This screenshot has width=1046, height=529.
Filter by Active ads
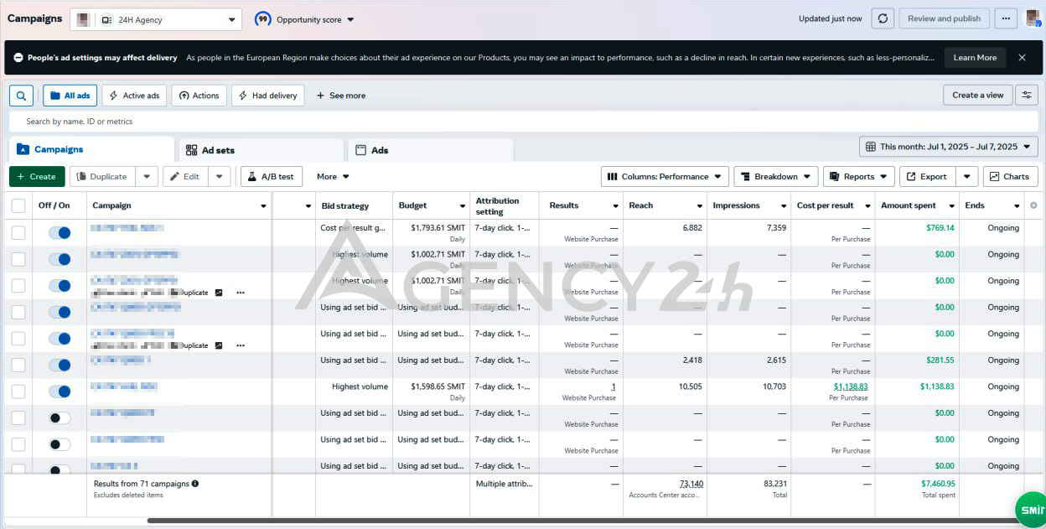pos(134,96)
